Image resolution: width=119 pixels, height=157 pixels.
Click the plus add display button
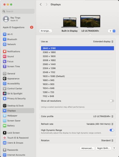(110, 31)
